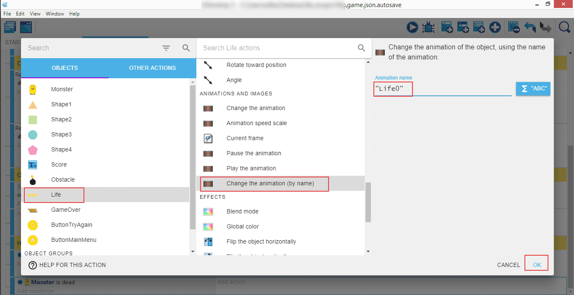Click the Animation name input field

(x=442, y=89)
